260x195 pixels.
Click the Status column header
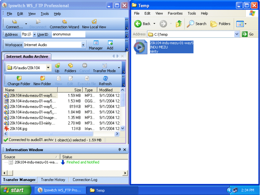94,157
